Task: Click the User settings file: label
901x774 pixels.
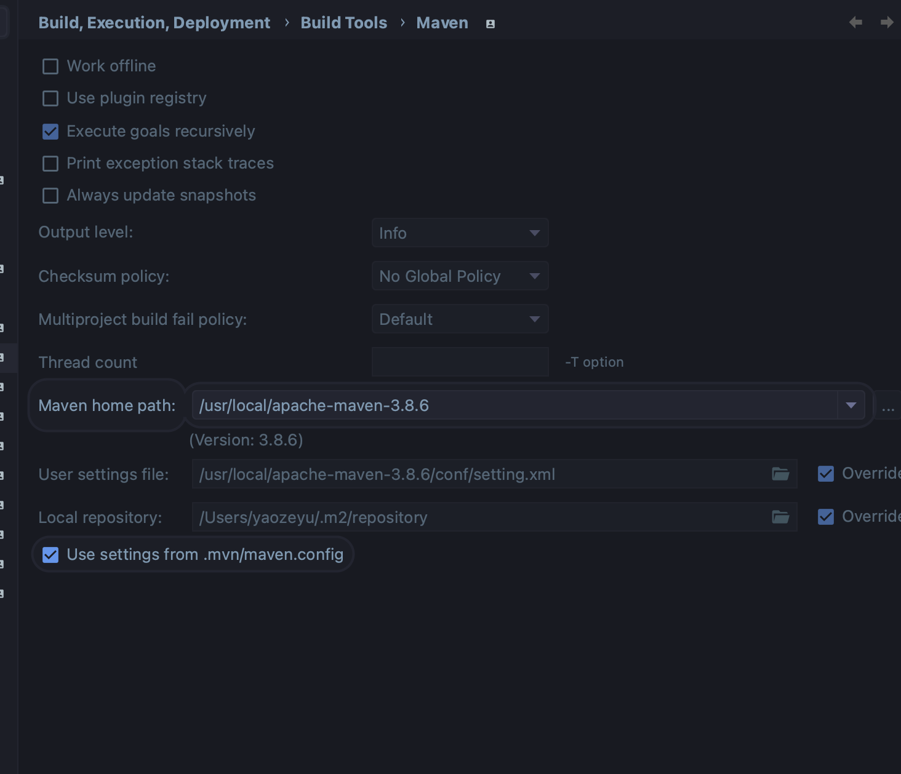Action: (x=103, y=474)
